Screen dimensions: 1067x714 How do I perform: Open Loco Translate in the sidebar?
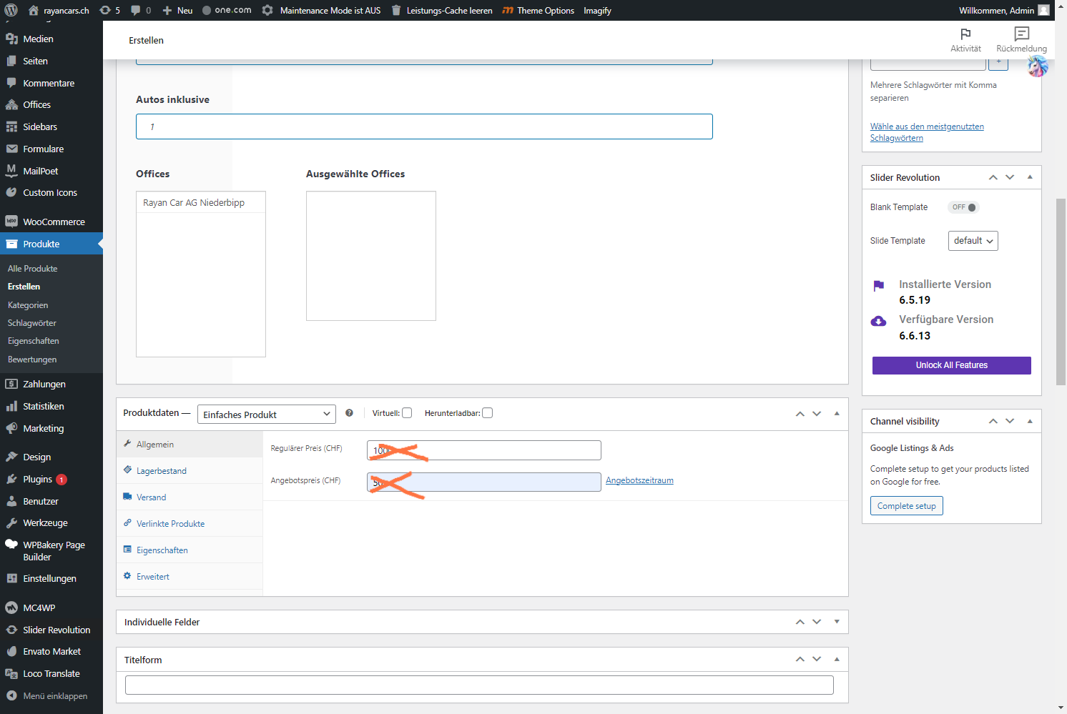(x=51, y=673)
